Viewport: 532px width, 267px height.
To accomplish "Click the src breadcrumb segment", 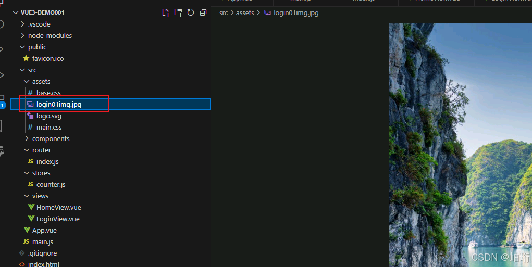I will tap(224, 13).
